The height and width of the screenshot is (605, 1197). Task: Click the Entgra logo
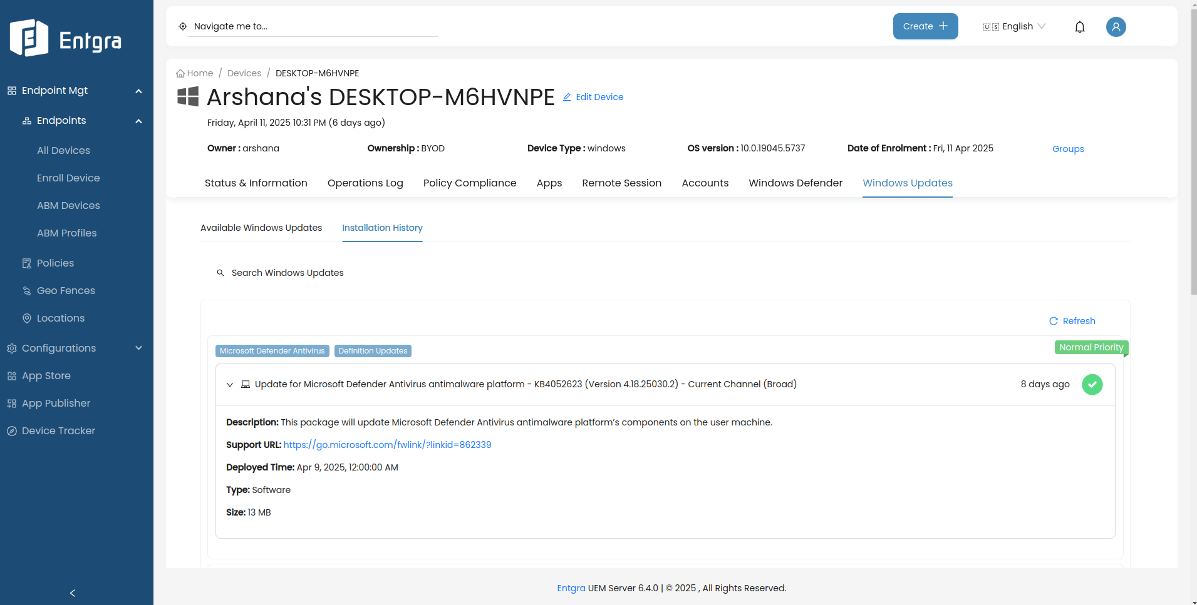(x=66, y=38)
